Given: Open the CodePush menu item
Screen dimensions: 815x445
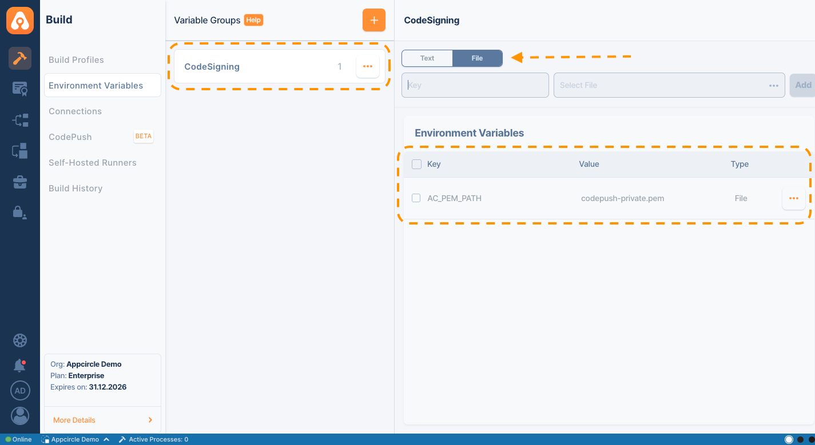Looking at the screenshot, I should pyautogui.click(x=70, y=137).
